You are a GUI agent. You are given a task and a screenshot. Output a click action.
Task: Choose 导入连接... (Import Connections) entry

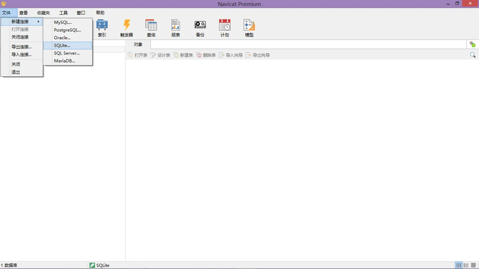(22, 55)
